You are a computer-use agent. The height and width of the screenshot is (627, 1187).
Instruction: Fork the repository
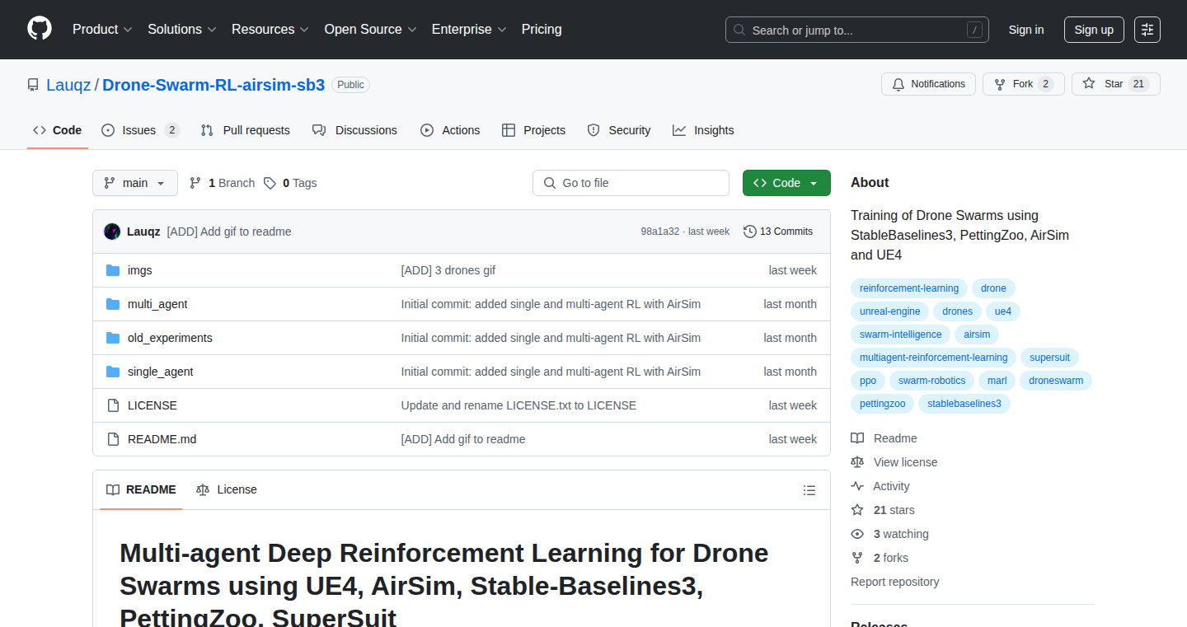click(1024, 84)
